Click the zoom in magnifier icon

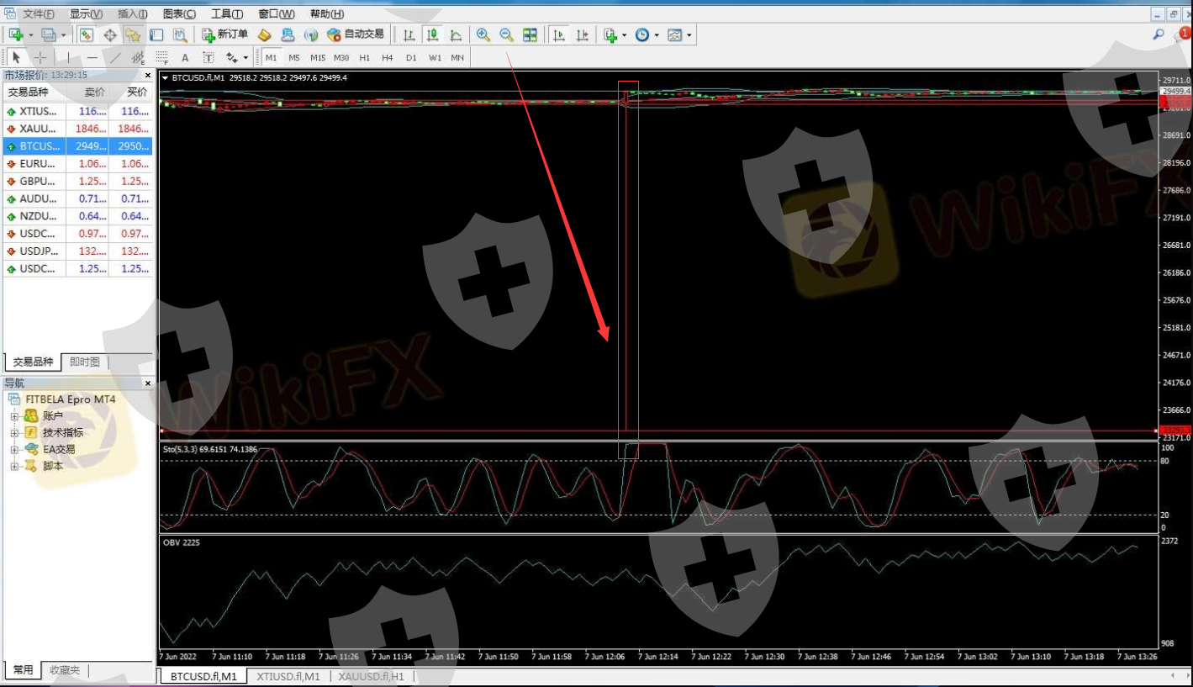(x=483, y=34)
